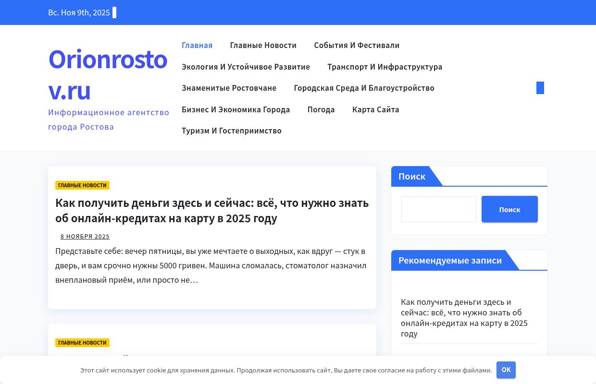596x384 pixels.
Task: Click the ГЛАВНЫЕ НОВОСТИ category badge on first article
Action: [82, 185]
